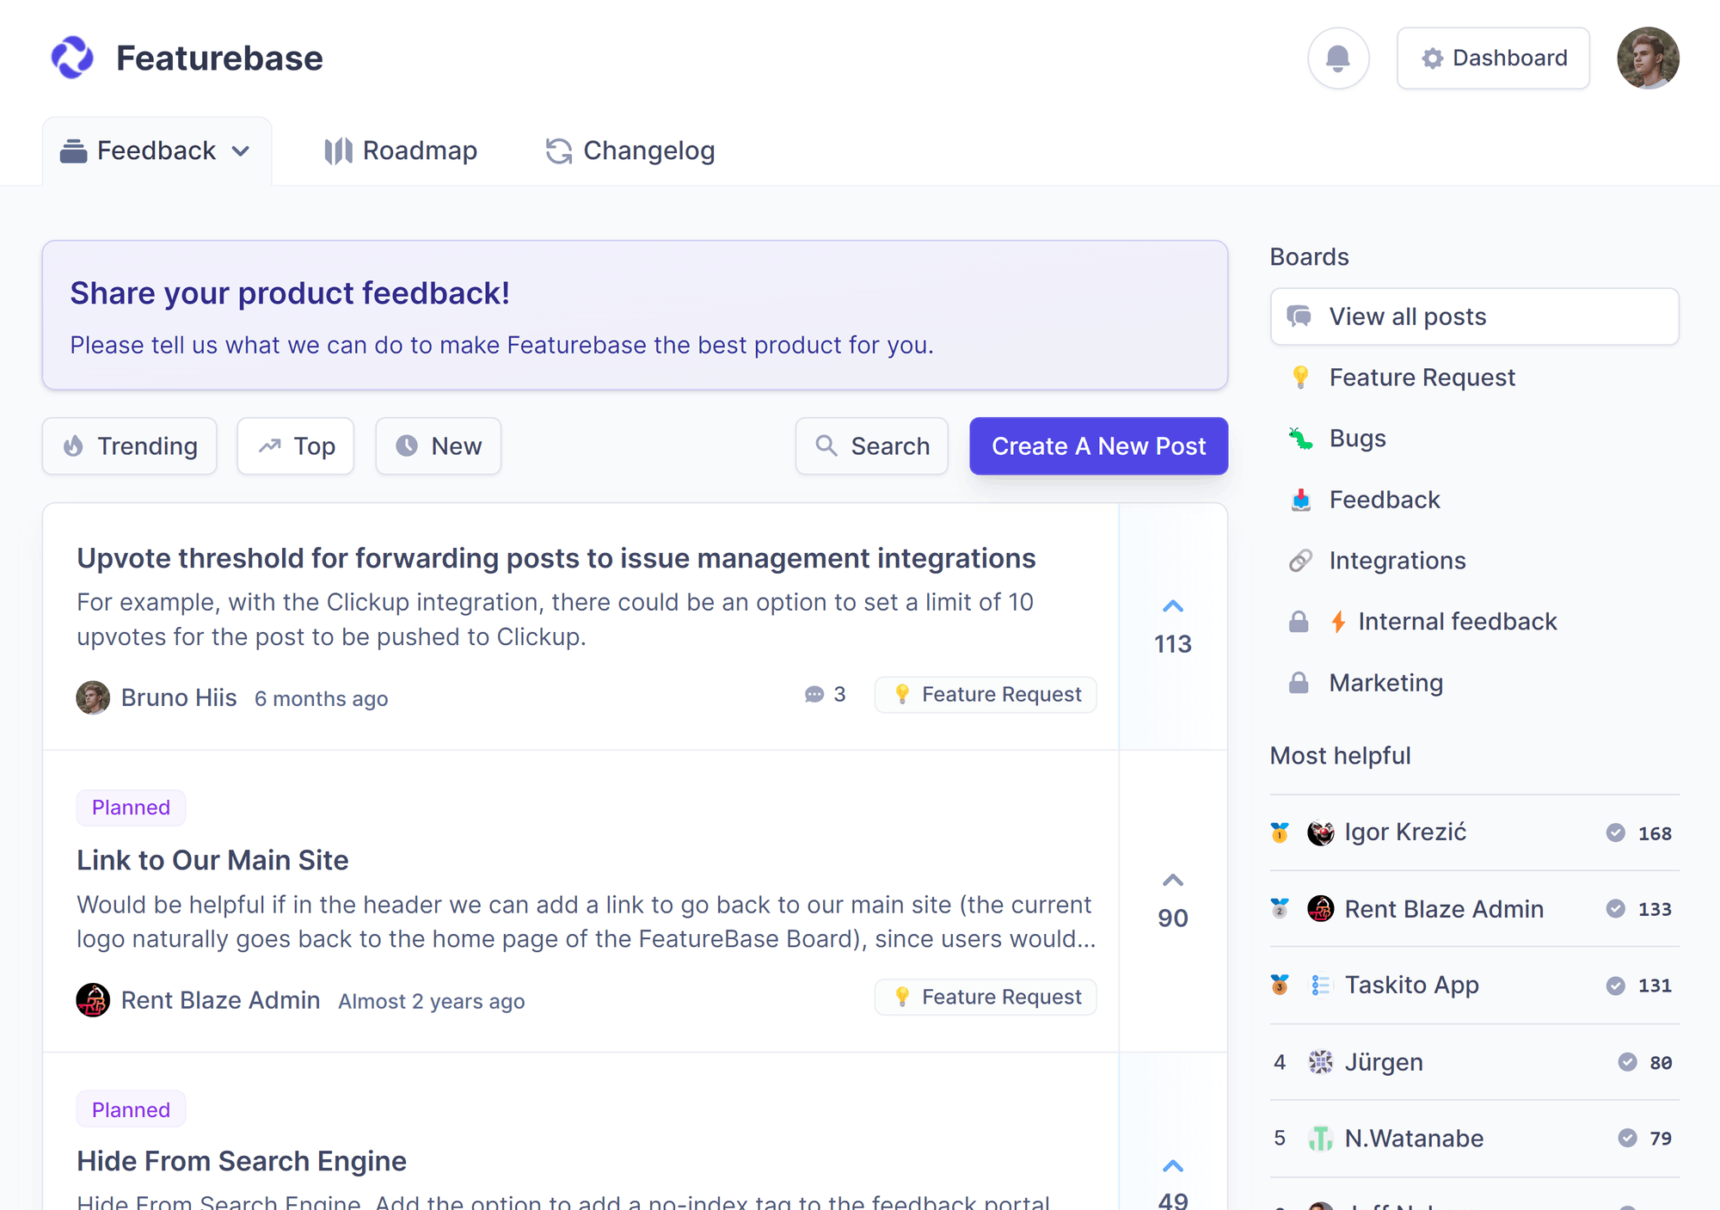Switch to the Changelog tab
This screenshot has width=1720, height=1210.
(629, 150)
